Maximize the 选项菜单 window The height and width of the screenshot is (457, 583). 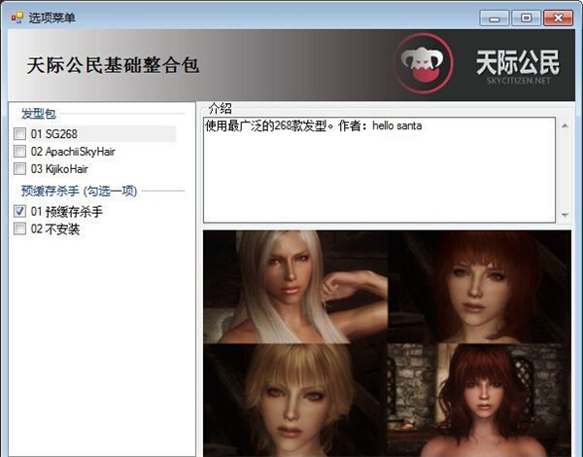(x=526, y=18)
